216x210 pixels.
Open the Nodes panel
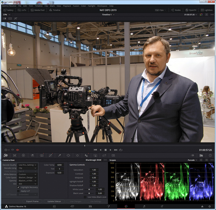tap(176, 10)
